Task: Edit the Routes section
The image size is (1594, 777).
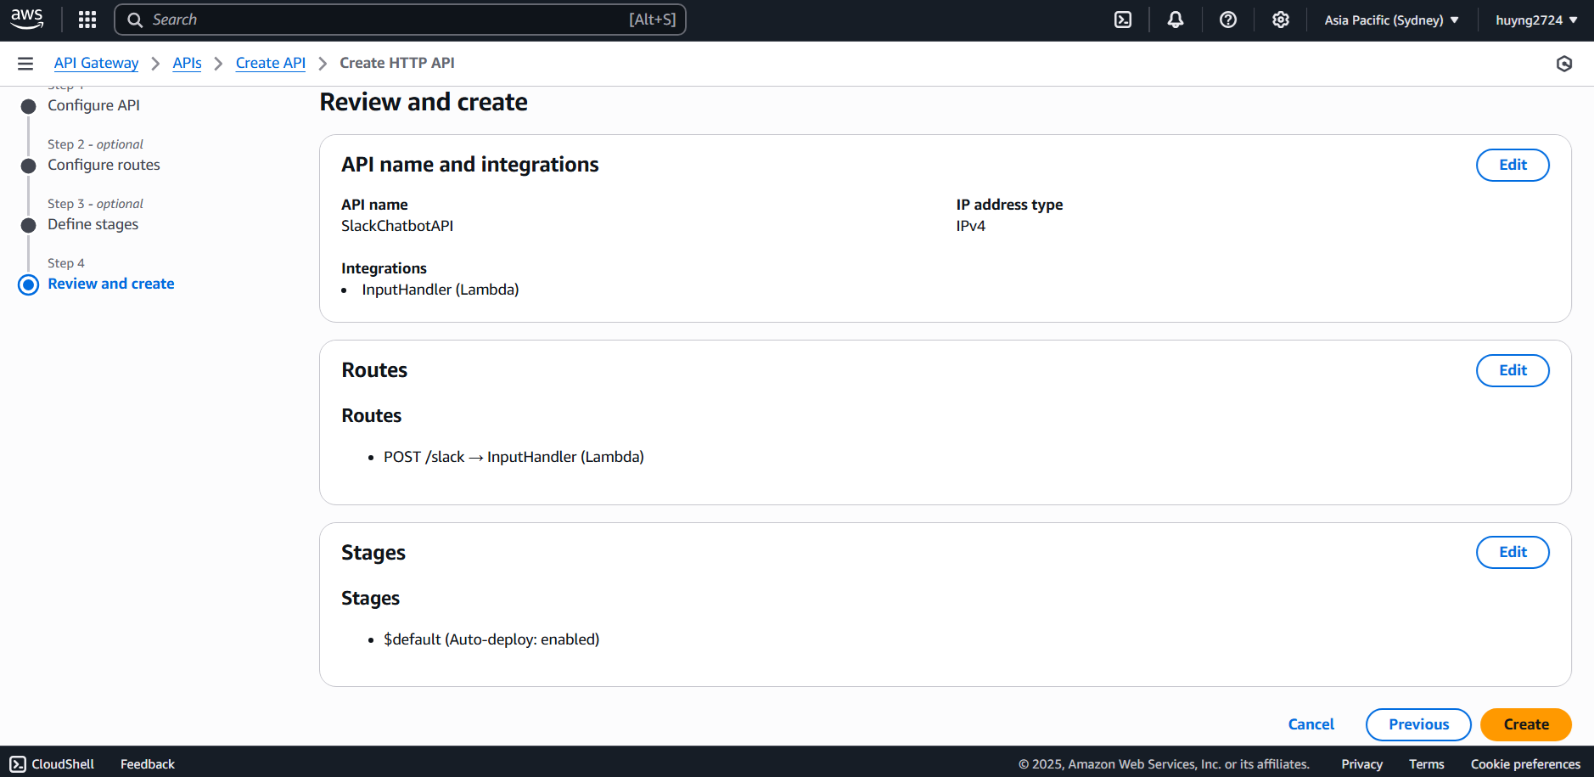Action: pyautogui.click(x=1513, y=370)
